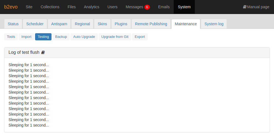Viewport: 274px width, 140px height.
Task: Open the Site menu
Action: click(x=29, y=7)
